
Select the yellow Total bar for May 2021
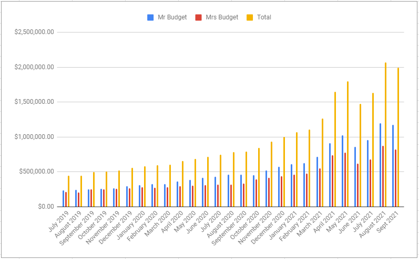348,144
